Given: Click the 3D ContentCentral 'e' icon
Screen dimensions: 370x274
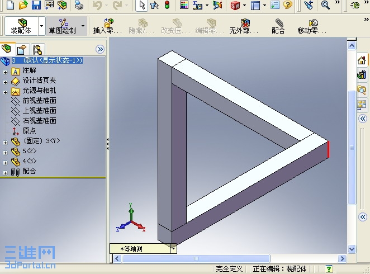Looking at the screenshot, I should point(355,5).
